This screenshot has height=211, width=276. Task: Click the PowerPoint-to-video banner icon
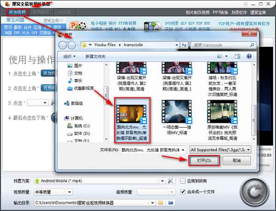(78, 26)
